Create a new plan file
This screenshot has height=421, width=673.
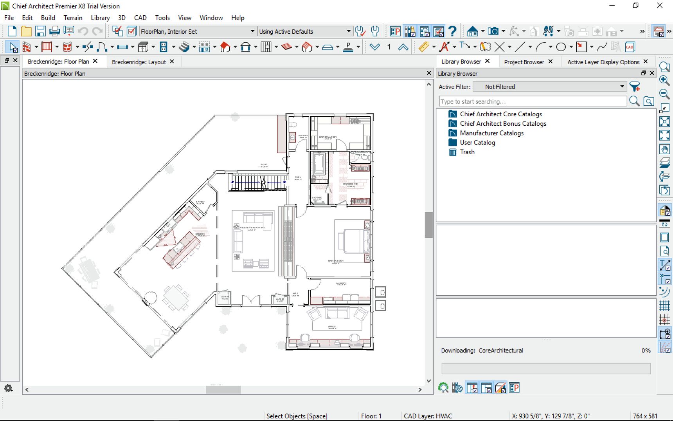[x=12, y=31]
